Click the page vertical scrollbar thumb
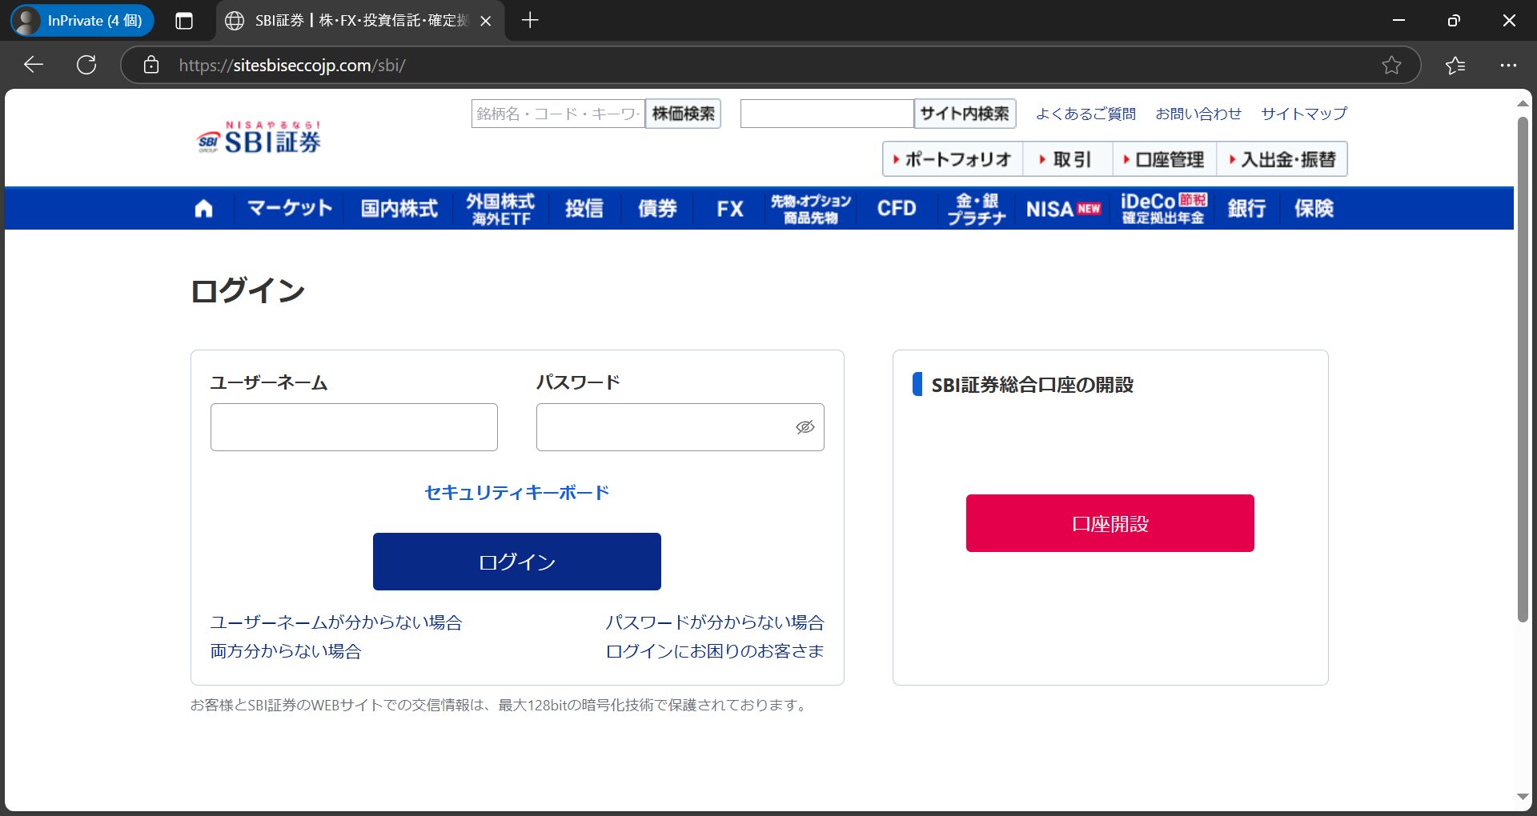The width and height of the screenshot is (1537, 816). (1523, 370)
